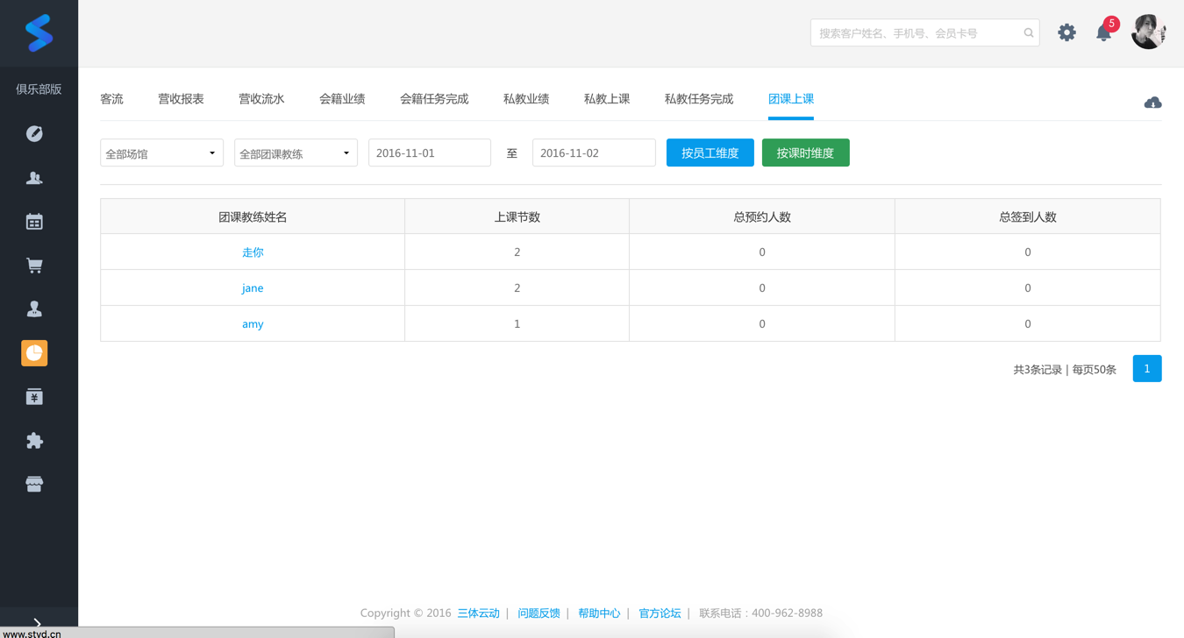Viewport: 1184px width, 638px height.
Task: Open the user avatar menu
Action: (x=1148, y=32)
